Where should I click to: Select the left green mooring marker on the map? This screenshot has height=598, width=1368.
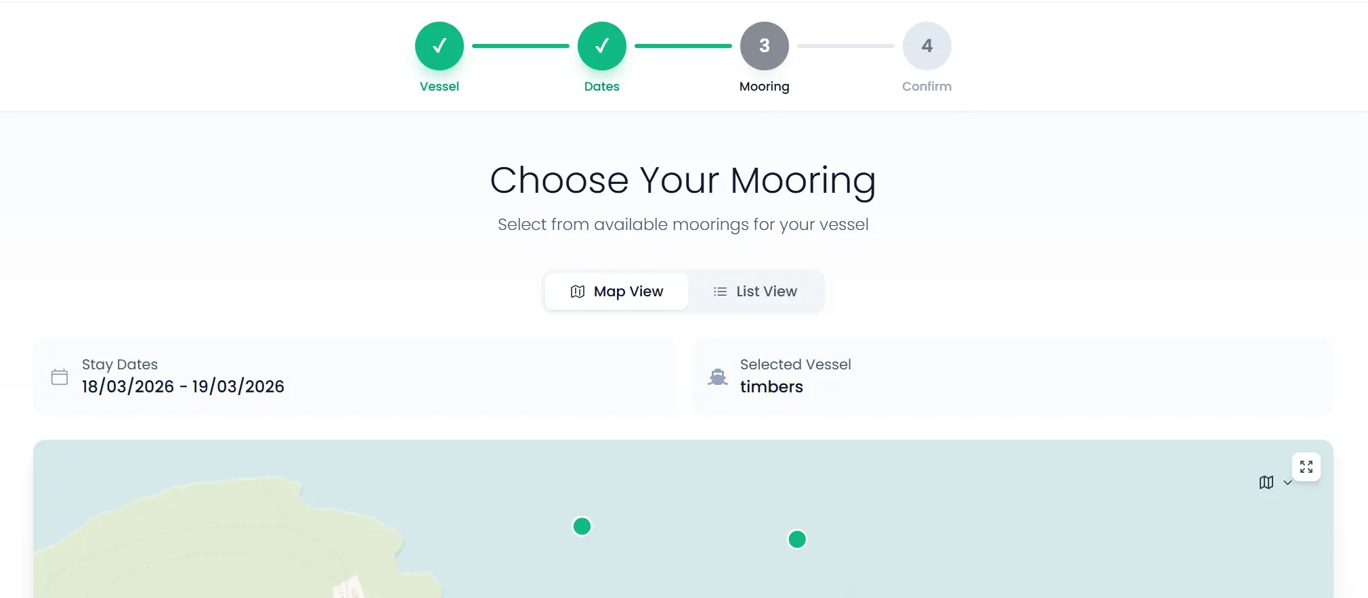tap(581, 526)
